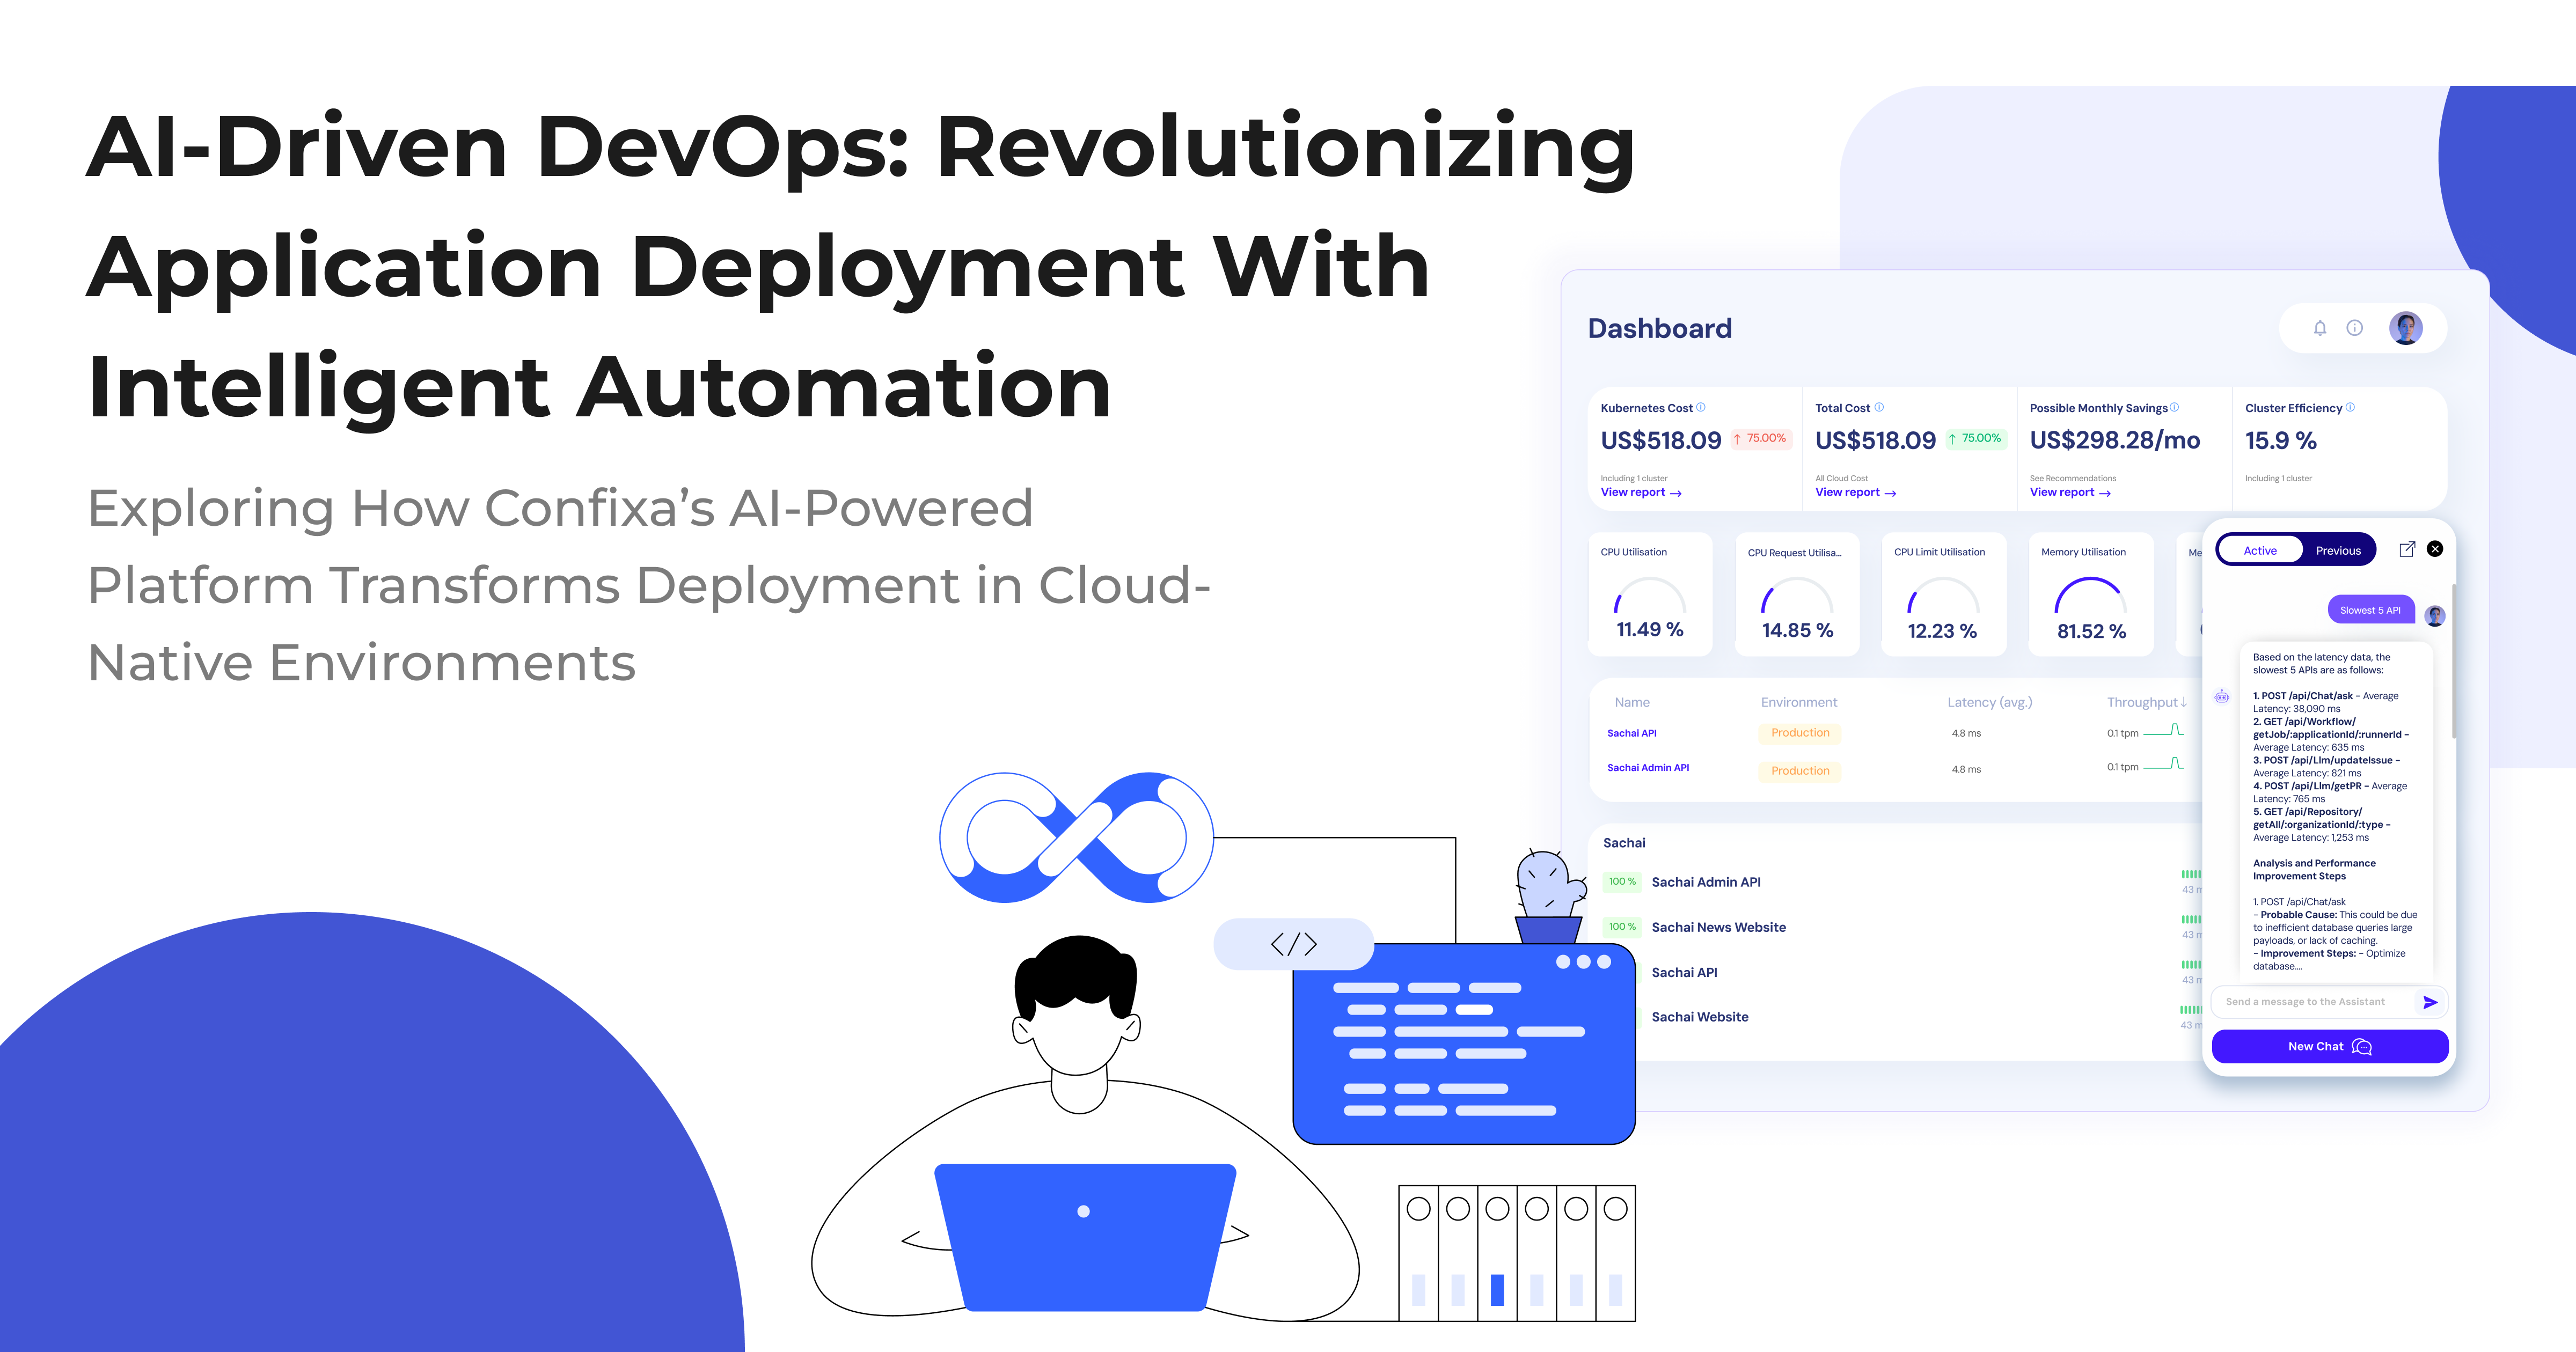The width and height of the screenshot is (2576, 1352).
Task: Open sorting options on the Latency column
Action: tap(1989, 702)
